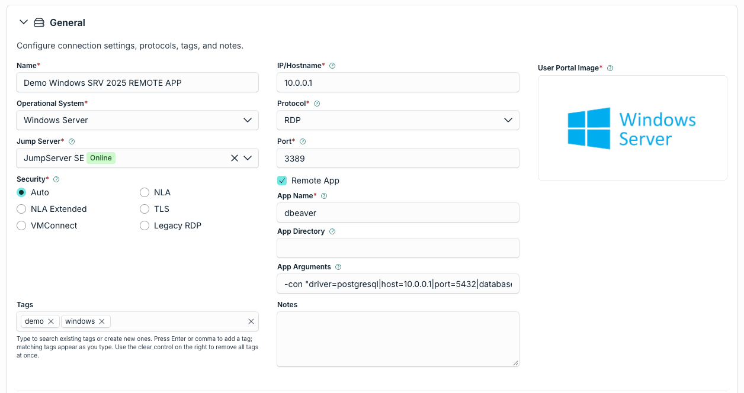The height and width of the screenshot is (393, 744).
Task: Click the Port field showing 3389
Action: pos(398,158)
